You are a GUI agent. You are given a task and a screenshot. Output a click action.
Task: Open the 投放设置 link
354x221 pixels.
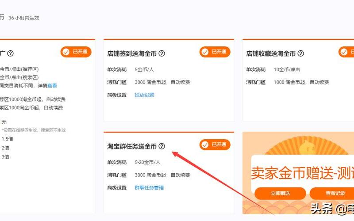(x=144, y=95)
